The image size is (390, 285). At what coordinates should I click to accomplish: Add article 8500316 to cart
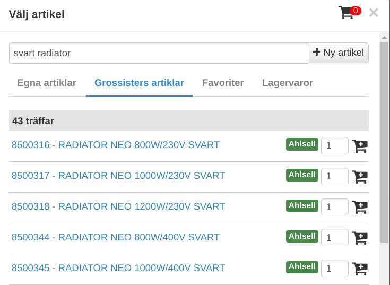[x=360, y=146]
